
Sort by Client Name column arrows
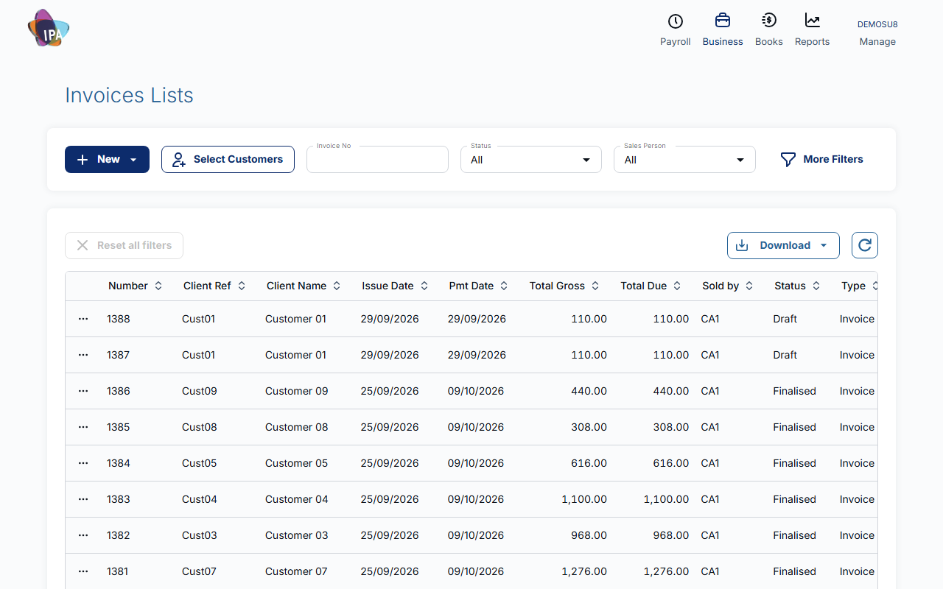coord(337,286)
